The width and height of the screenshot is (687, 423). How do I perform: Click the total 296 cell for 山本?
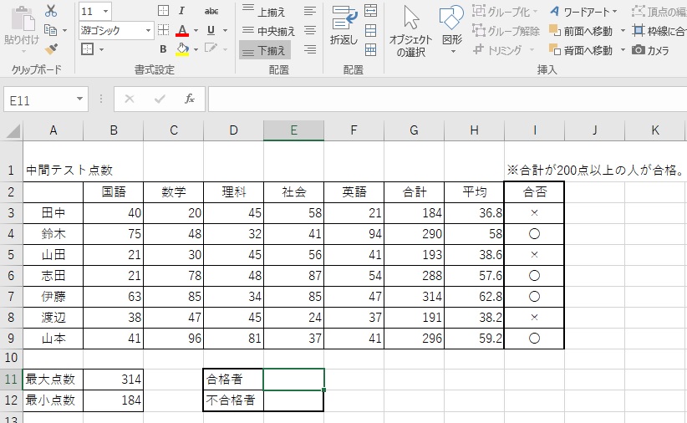click(x=414, y=339)
